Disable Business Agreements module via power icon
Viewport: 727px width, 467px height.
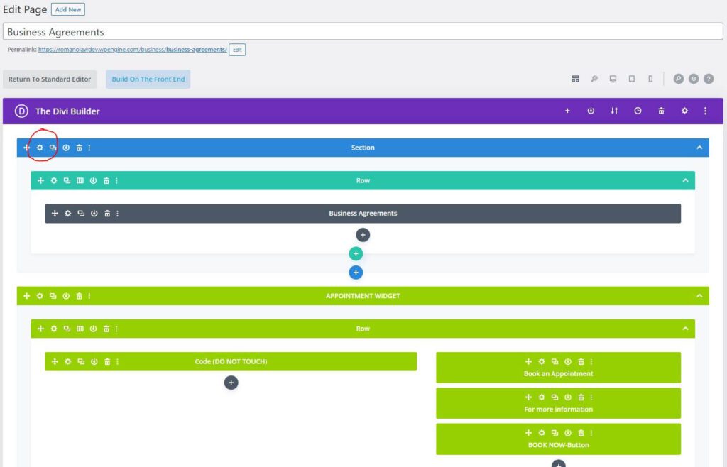tap(94, 214)
